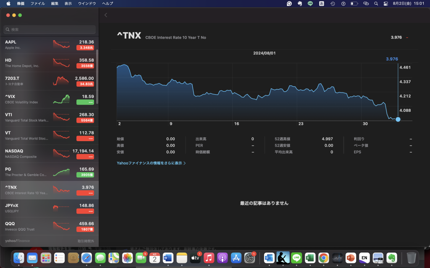Open Safari from the Dock
Screen dimensions: 430x268
(86, 258)
